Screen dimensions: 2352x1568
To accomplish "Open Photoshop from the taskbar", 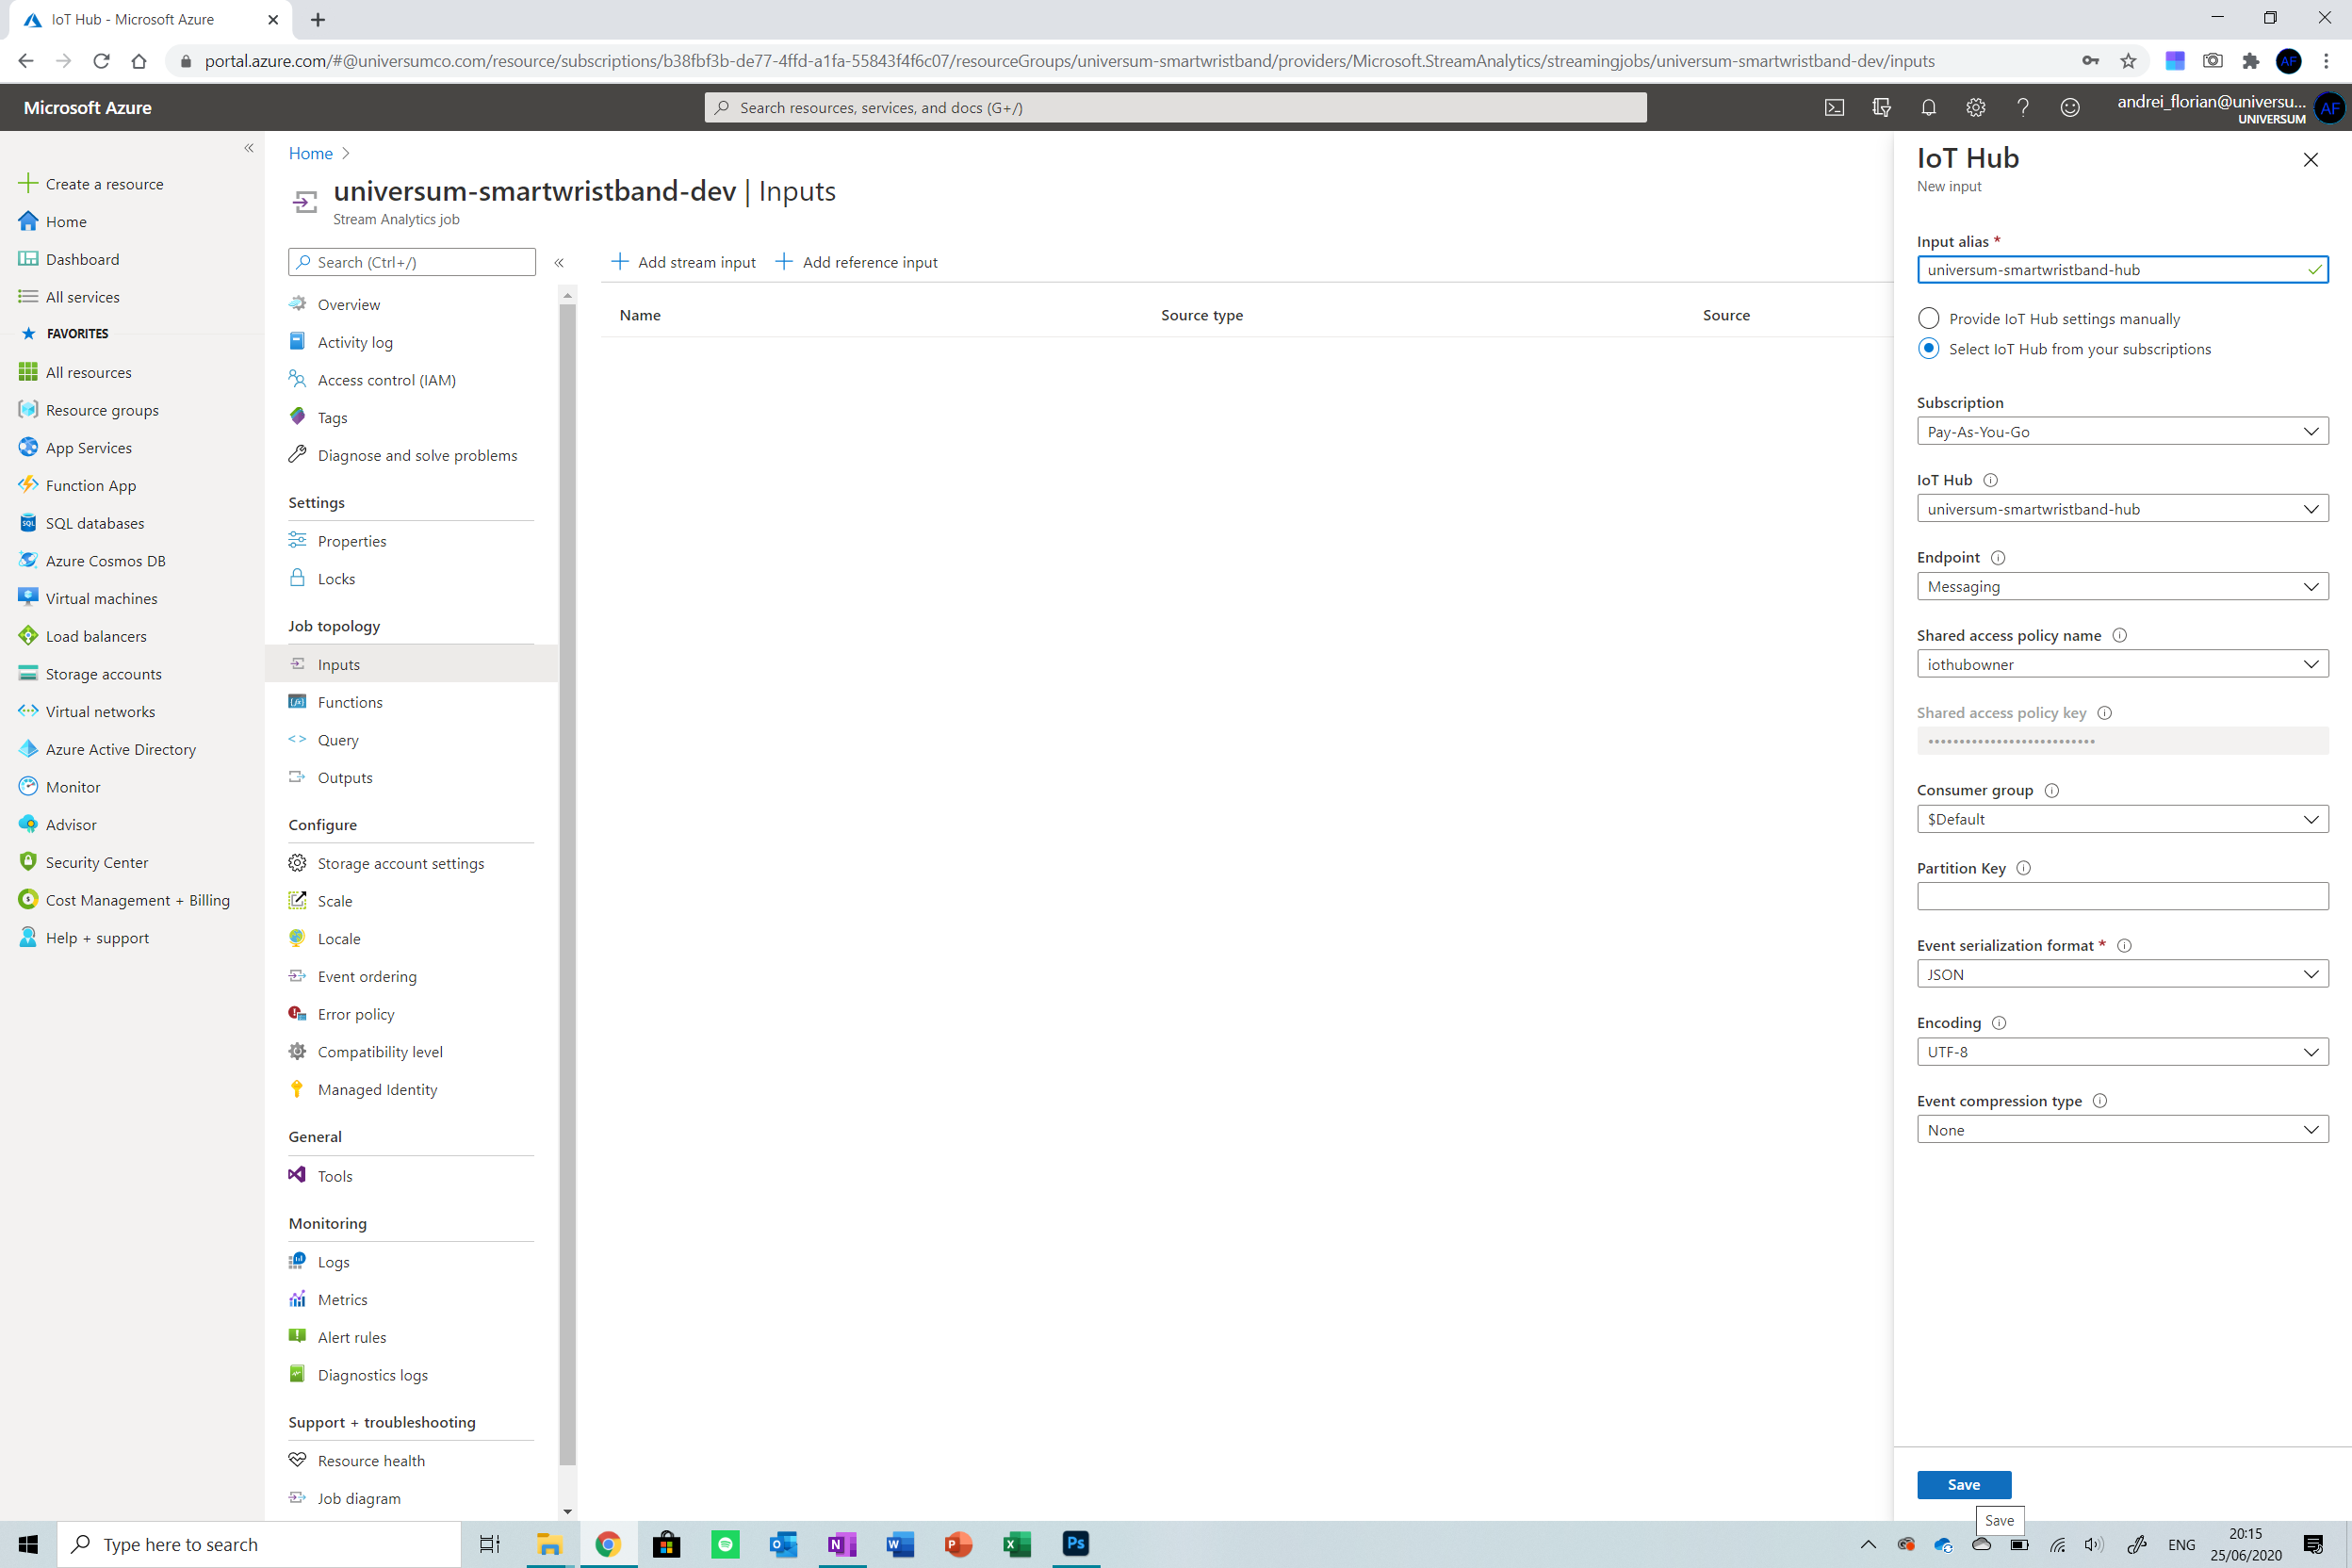I will click(x=1075, y=1543).
